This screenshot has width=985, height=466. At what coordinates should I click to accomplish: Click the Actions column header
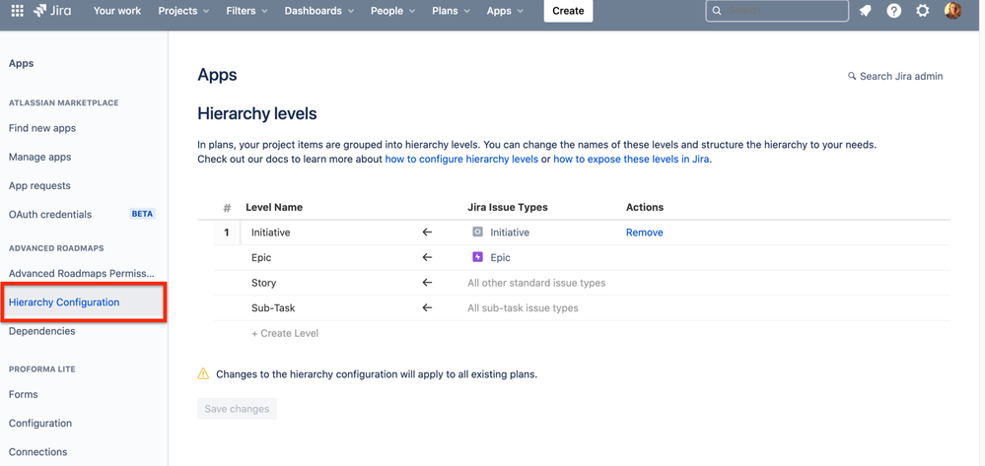click(x=645, y=207)
